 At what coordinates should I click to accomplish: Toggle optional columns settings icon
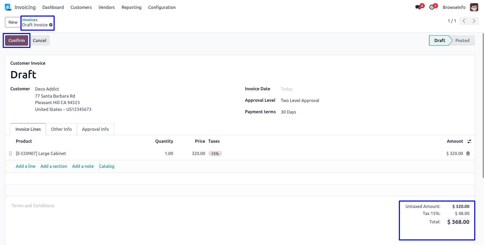tap(469, 141)
